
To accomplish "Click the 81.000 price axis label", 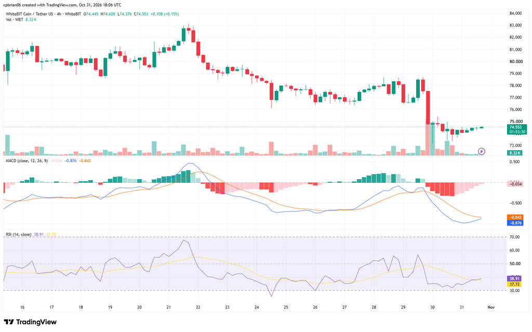I will coord(515,49).
